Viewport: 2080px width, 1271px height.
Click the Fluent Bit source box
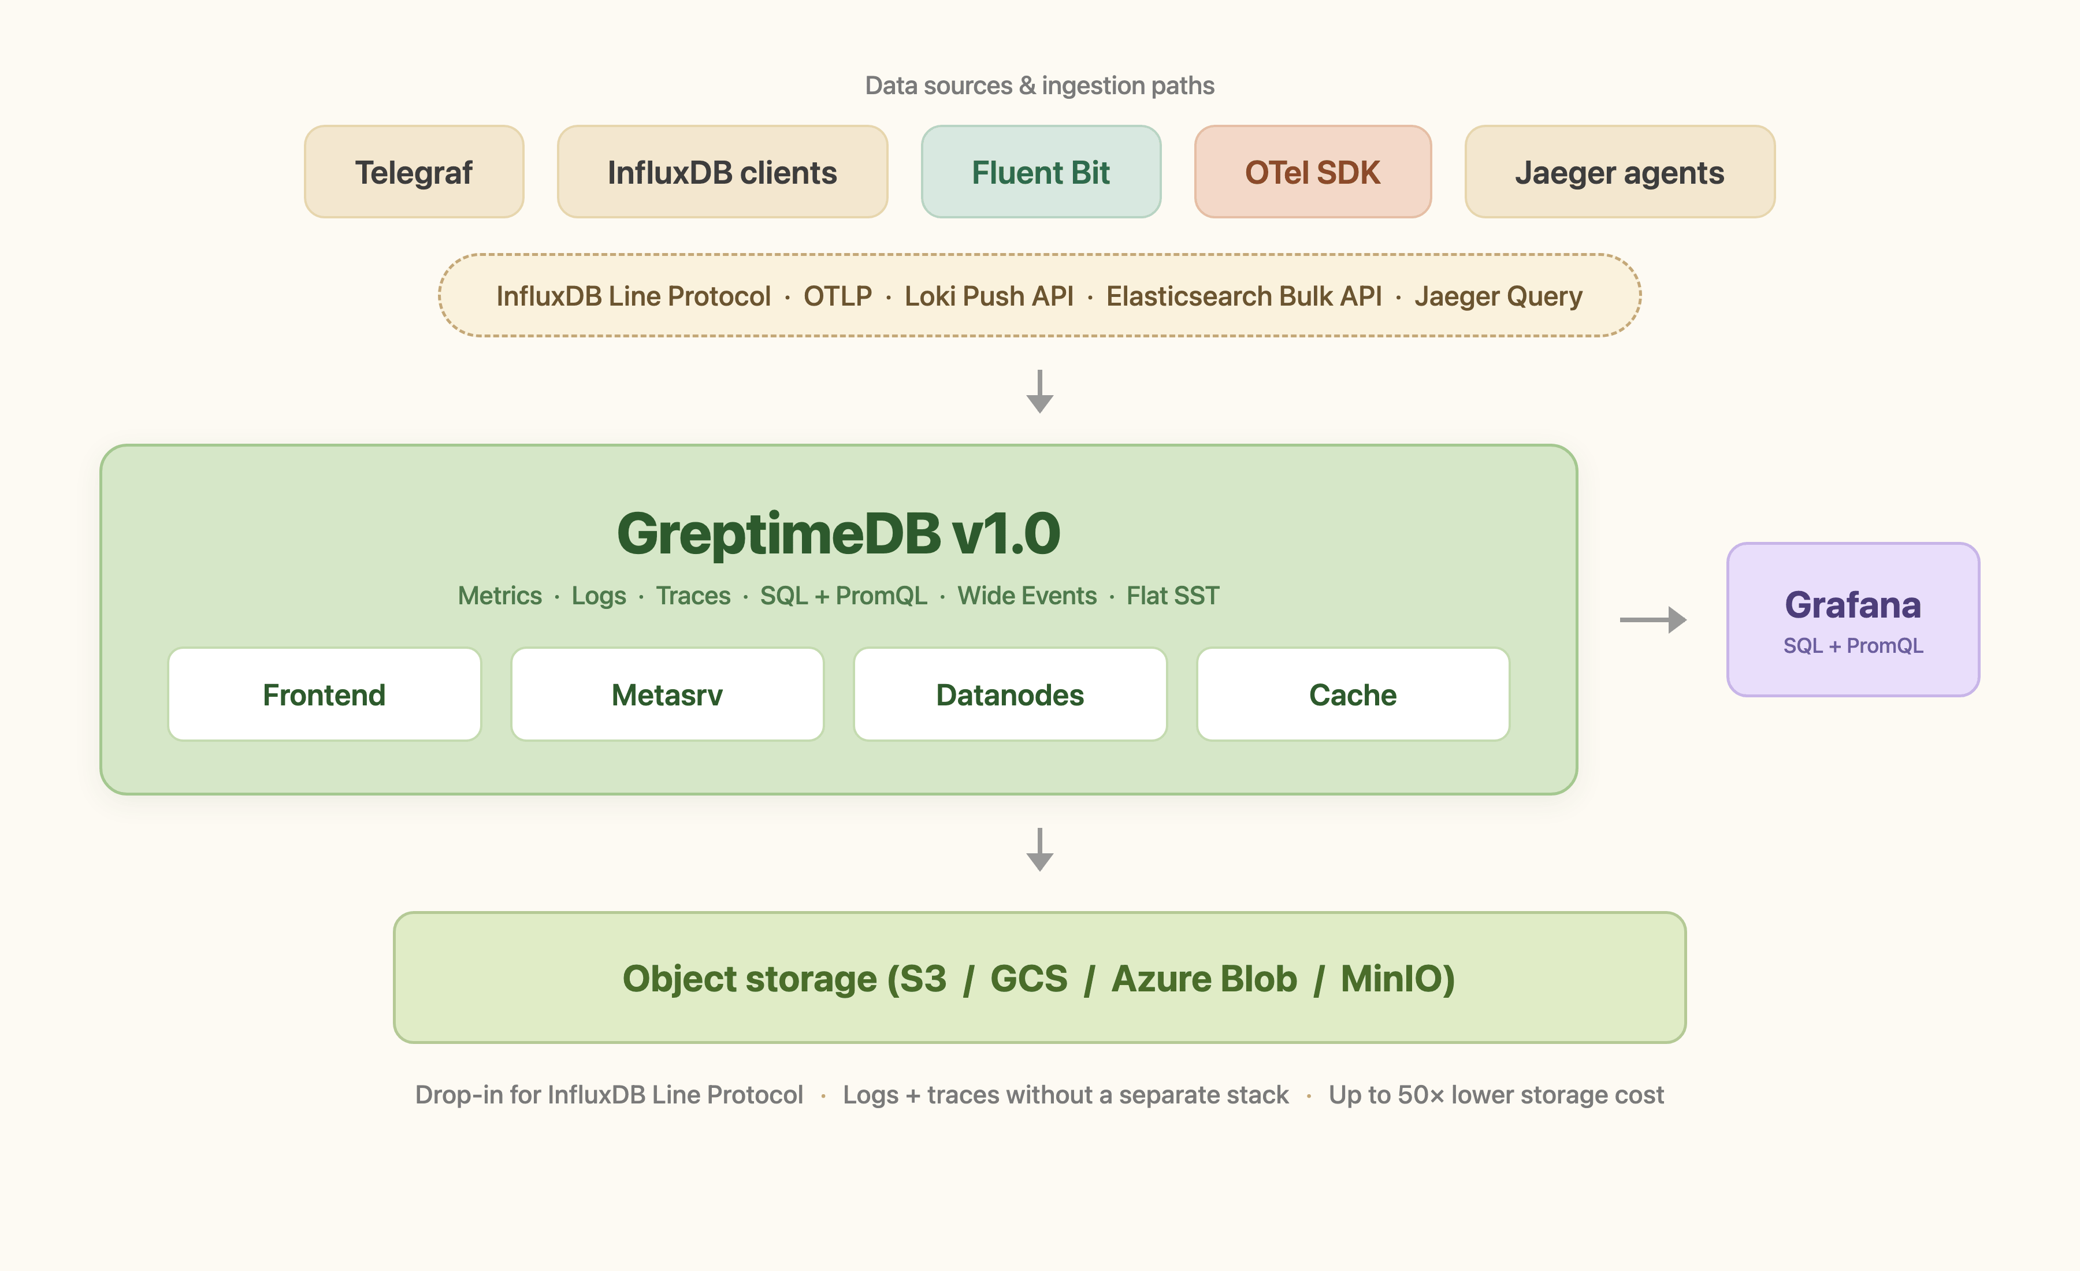tap(1041, 172)
